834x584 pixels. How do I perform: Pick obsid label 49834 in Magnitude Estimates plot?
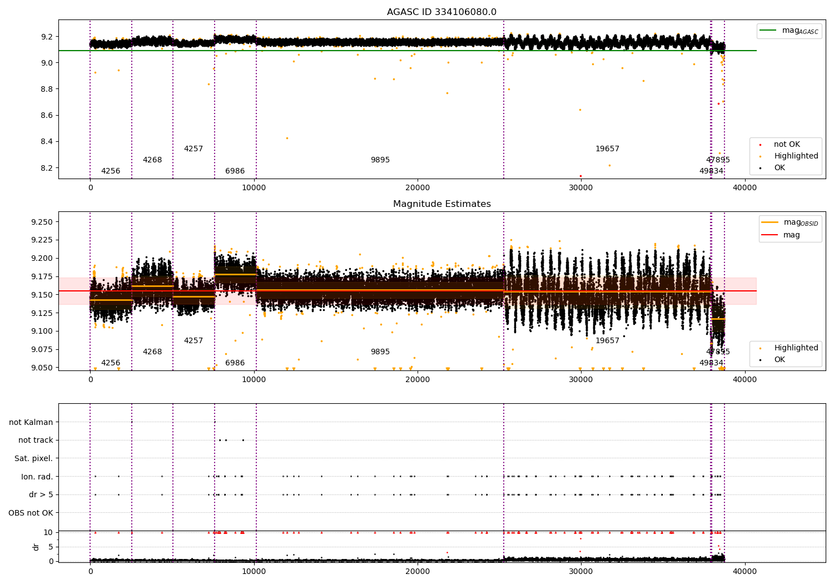[x=712, y=363]
